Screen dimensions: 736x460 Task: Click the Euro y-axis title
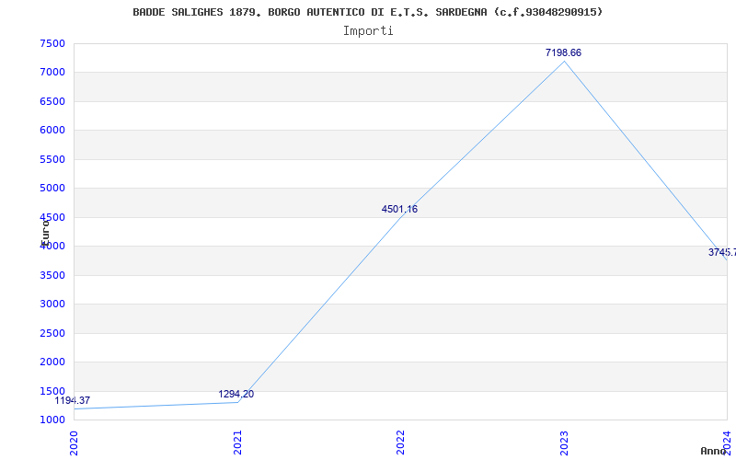pos(45,233)
